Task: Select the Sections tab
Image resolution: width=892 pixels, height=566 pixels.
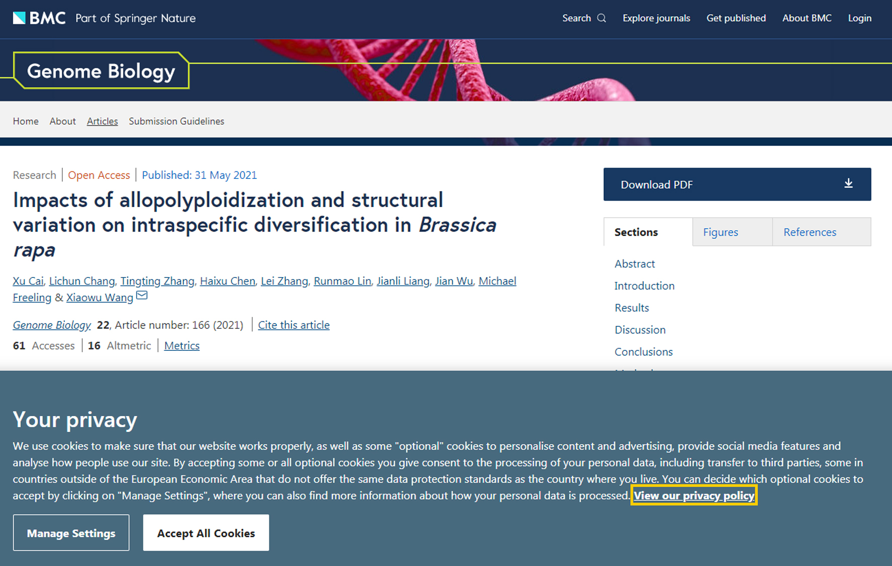Action: click(636, 232)
